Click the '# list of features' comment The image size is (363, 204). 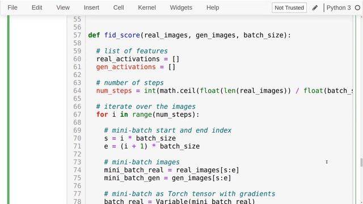(x=132, y=51)
